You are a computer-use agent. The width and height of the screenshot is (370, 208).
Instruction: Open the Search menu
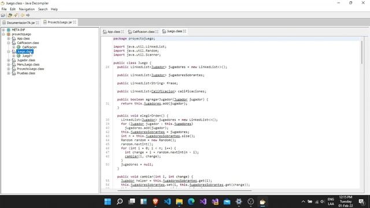pyautogui.click(x=43, y=9)
